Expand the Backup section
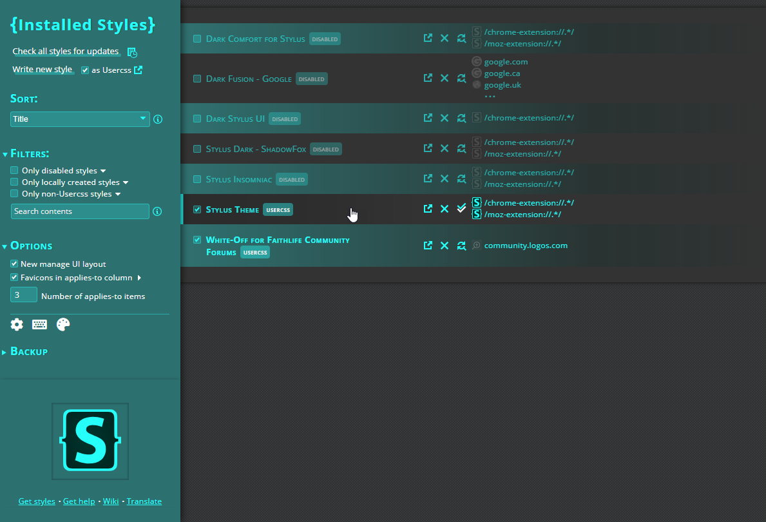This screenshot has width=766, height=522. pyautogui.click(x=5, y=352)
